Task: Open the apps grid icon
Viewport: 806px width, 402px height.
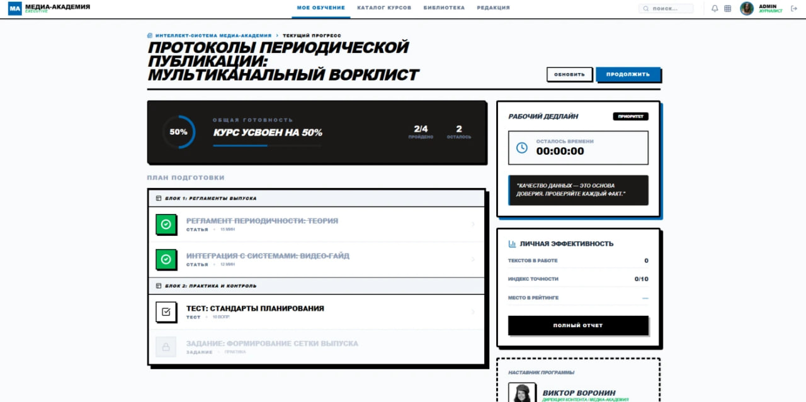Action: pos(728,9)
